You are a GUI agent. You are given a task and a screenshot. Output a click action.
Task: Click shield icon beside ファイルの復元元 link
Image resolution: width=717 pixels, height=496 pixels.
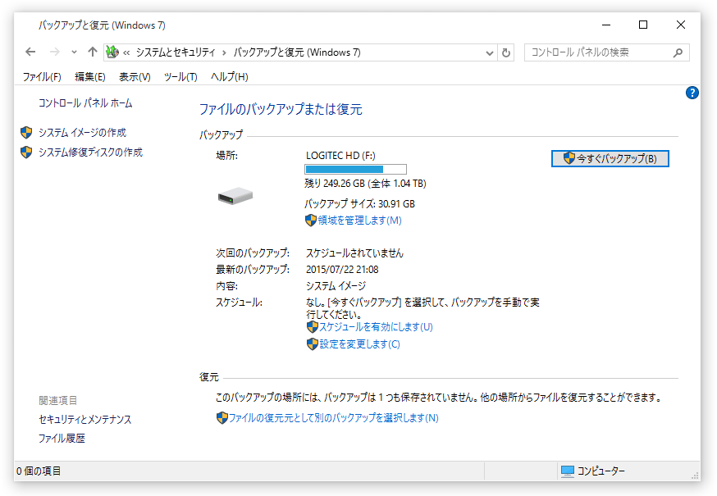222,418
